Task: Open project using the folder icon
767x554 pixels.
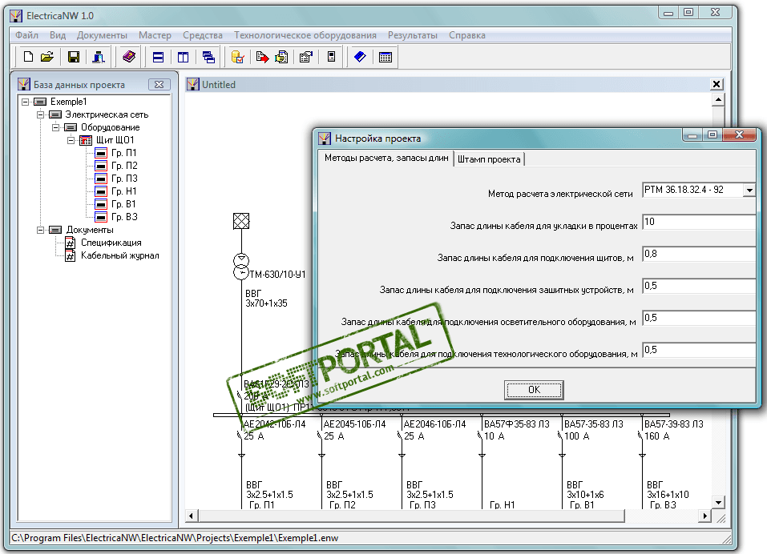Action: pyautogui.click(x=47, y=57)
